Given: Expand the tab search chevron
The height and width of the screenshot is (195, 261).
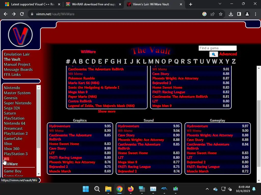Looking at the screenshot, I should 220,4.
